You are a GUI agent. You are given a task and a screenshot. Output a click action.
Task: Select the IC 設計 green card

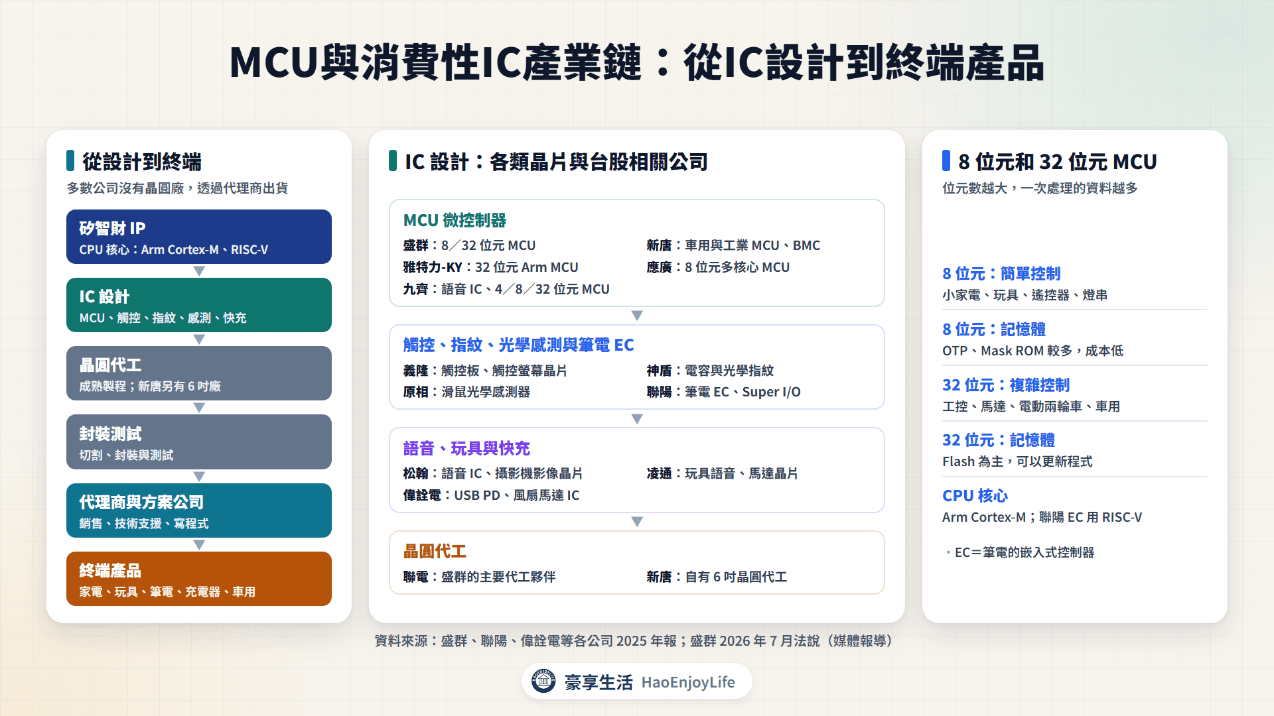(x=199, y=305)
